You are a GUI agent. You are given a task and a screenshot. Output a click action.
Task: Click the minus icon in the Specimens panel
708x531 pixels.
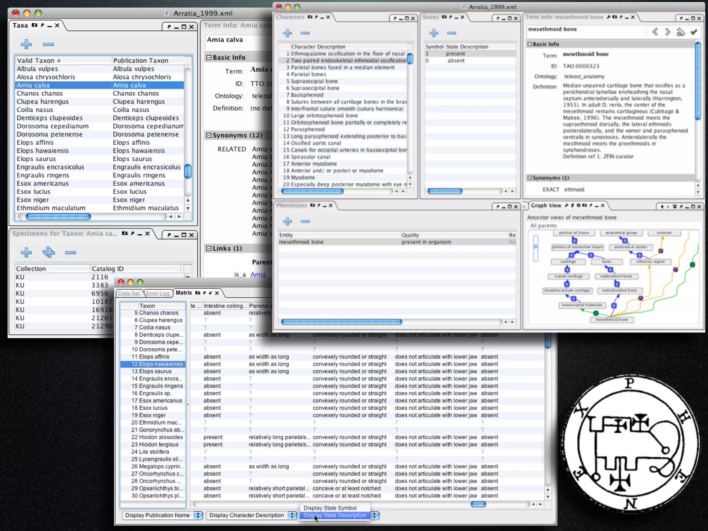(70, 253)
